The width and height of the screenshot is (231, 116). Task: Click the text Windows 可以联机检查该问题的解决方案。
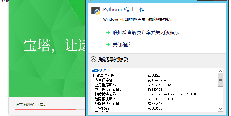[x=137, y=19]
